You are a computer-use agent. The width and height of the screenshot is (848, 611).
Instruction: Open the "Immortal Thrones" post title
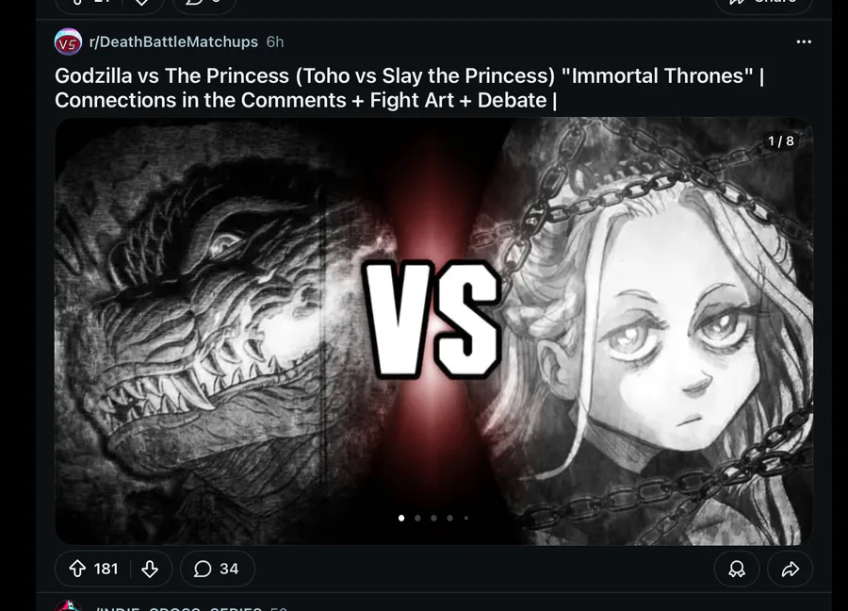point(409,88)
